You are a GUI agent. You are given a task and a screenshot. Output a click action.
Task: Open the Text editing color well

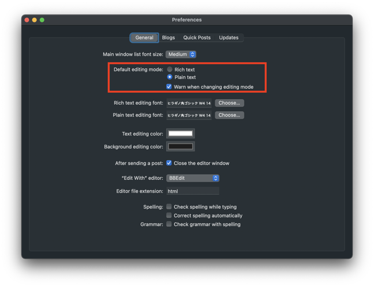pyautogui.click(x=181, y=134)
